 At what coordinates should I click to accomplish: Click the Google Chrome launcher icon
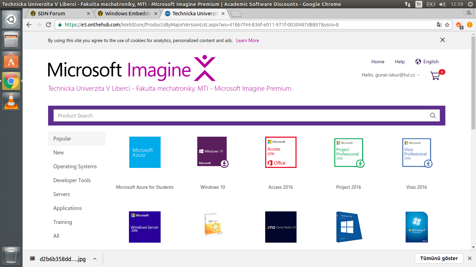pyautogui.click(x=11, y=81)
